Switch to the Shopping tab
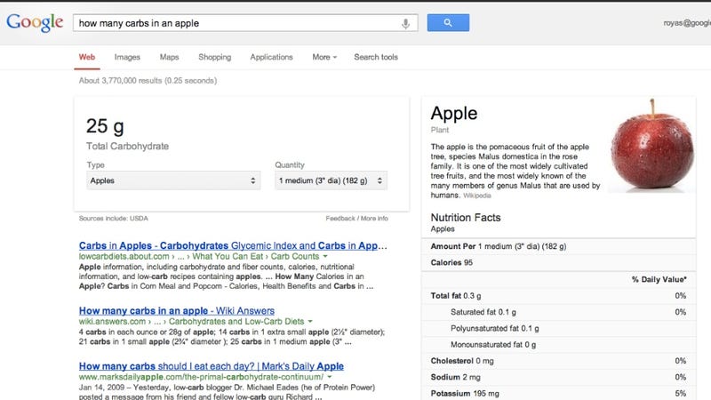711x400 pixels. click(x=215, y=57)
